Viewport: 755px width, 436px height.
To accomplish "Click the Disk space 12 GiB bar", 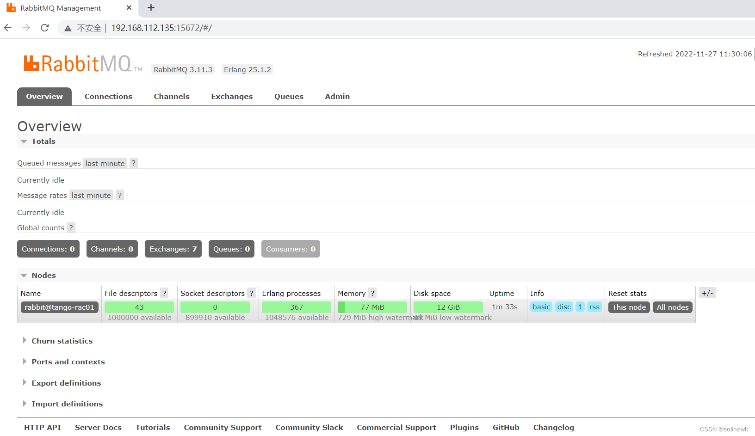I will 448,307.
